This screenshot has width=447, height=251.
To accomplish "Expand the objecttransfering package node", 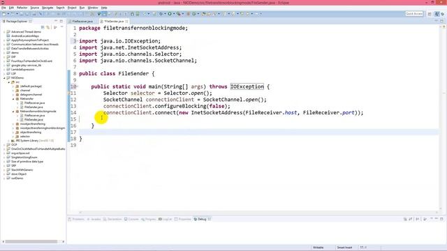I will click(13, 132).
